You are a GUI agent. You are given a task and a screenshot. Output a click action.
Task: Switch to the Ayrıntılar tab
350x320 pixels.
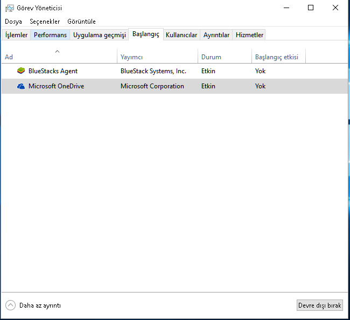(216, 35)
